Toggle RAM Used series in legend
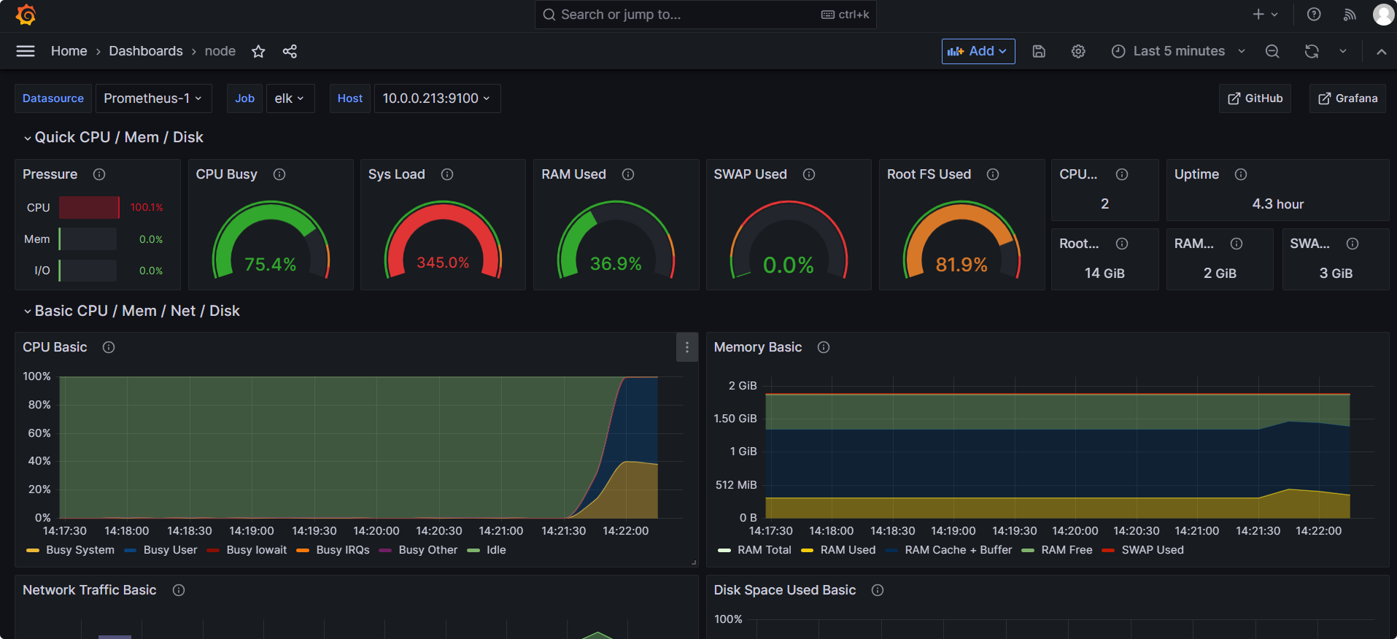Viewport: 1397px width, 639px height. point(847,550)
